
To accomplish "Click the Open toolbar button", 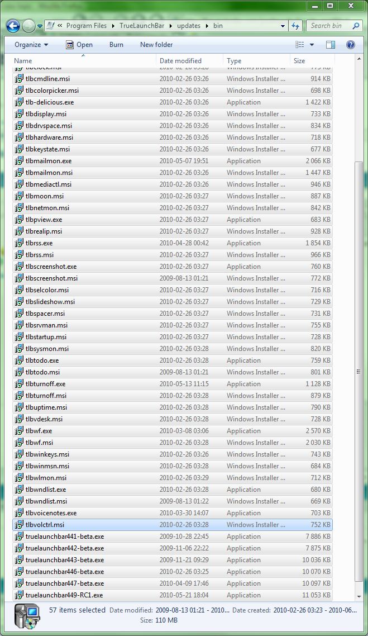I will click(x=79, y=45).
